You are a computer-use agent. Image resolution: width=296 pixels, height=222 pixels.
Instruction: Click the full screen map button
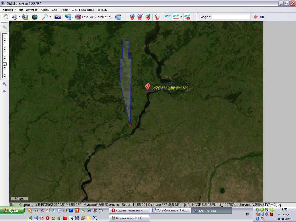57,17
